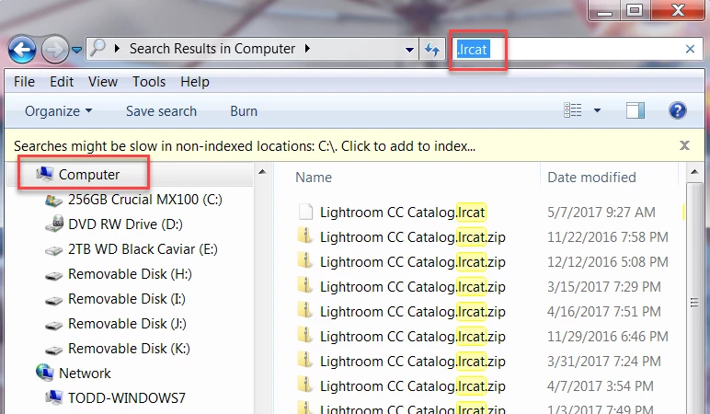
Task: Click the Removable Disk (K:) icon
Action: 54,351
